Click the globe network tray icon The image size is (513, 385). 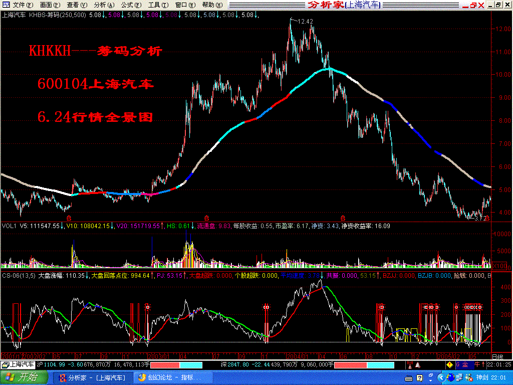451,378
